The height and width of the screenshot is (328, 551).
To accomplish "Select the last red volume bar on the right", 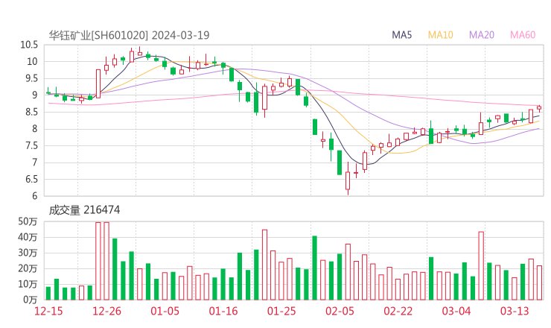I will (x=539, y=283).
